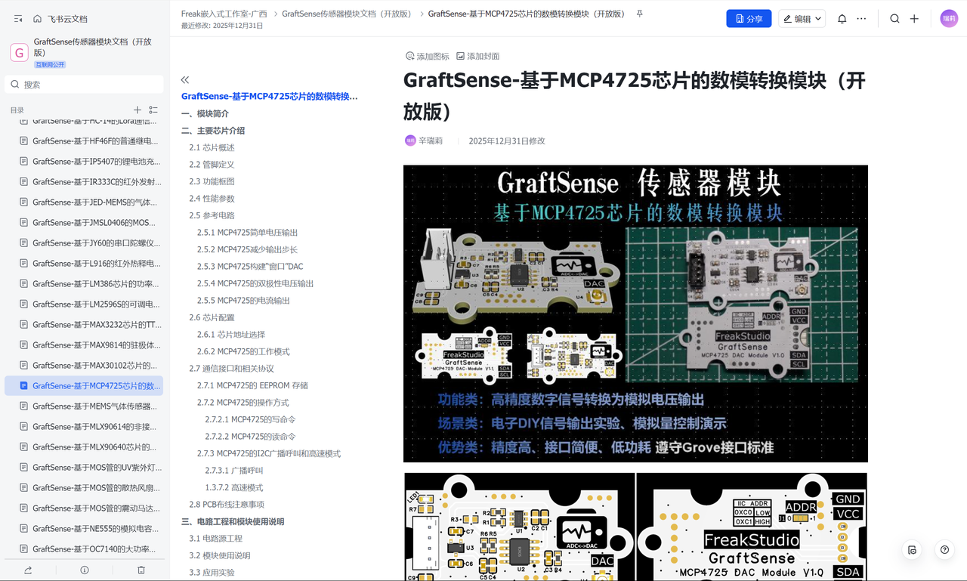Focus the sidebar 搜索 input field
Screen dimensions: 967x581
pos(84,85)
